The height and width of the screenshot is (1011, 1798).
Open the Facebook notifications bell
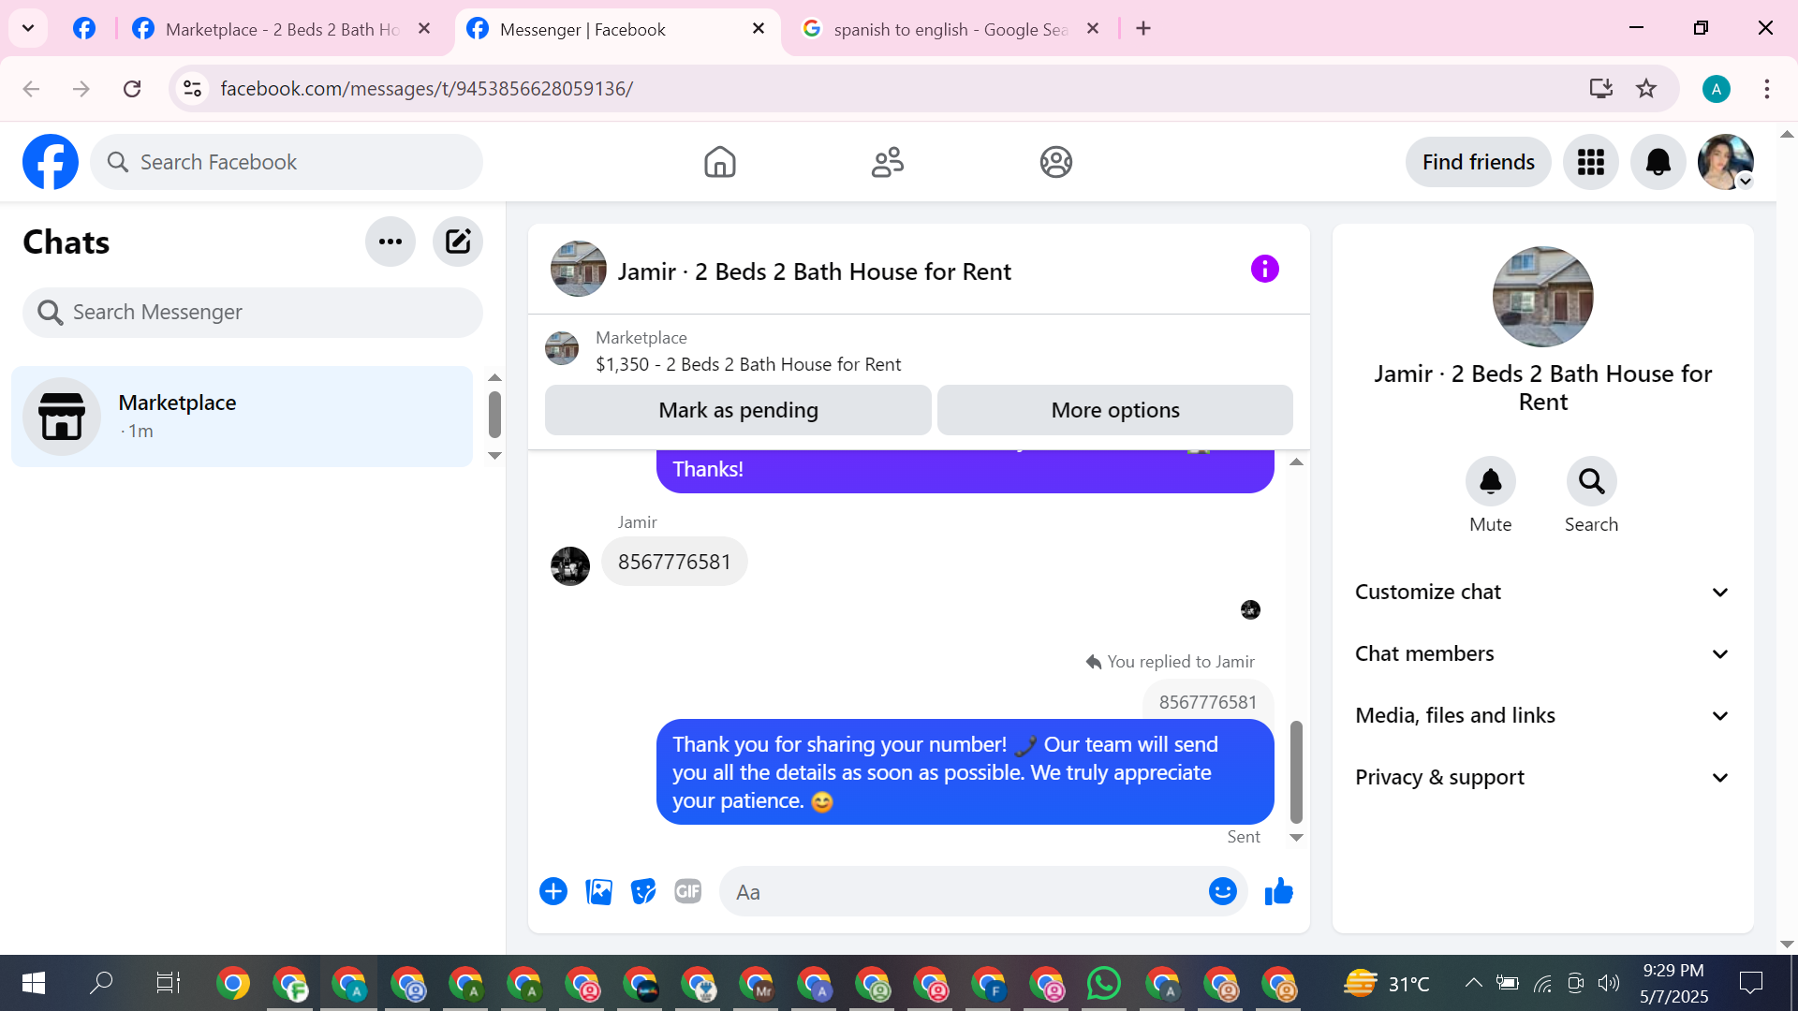pyautogui.click(x=1658, y=162)
